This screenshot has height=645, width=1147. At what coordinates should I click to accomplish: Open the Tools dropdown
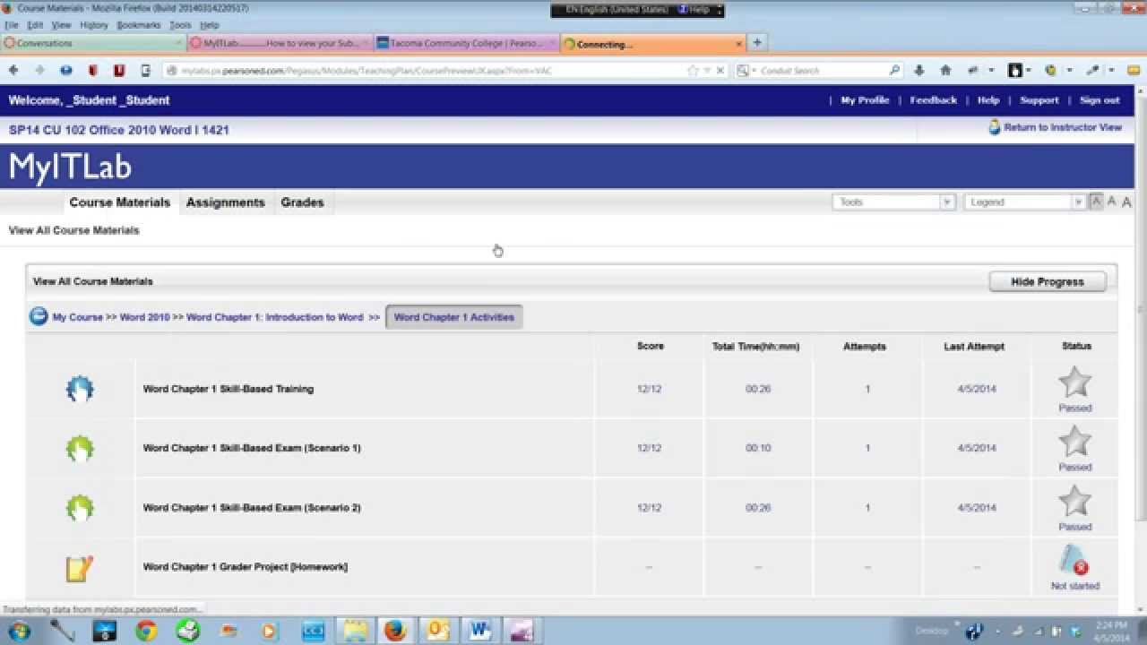893,202
